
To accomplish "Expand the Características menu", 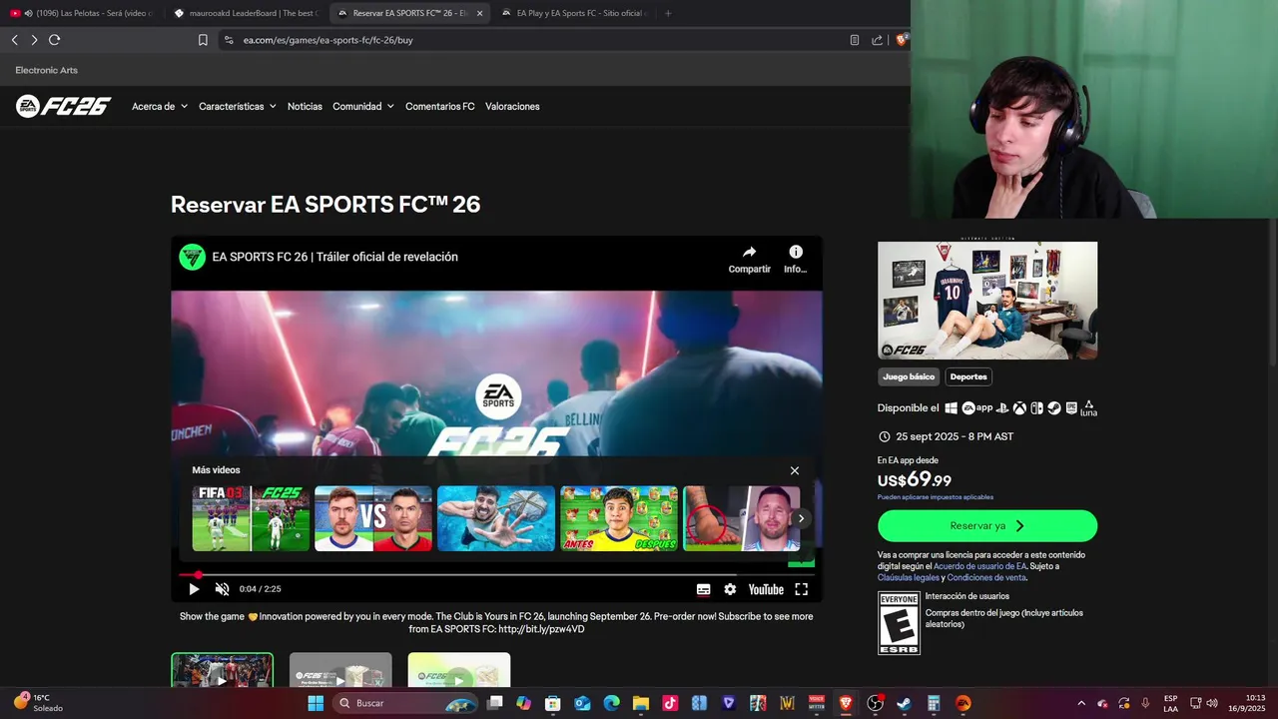I will point(238,106).
